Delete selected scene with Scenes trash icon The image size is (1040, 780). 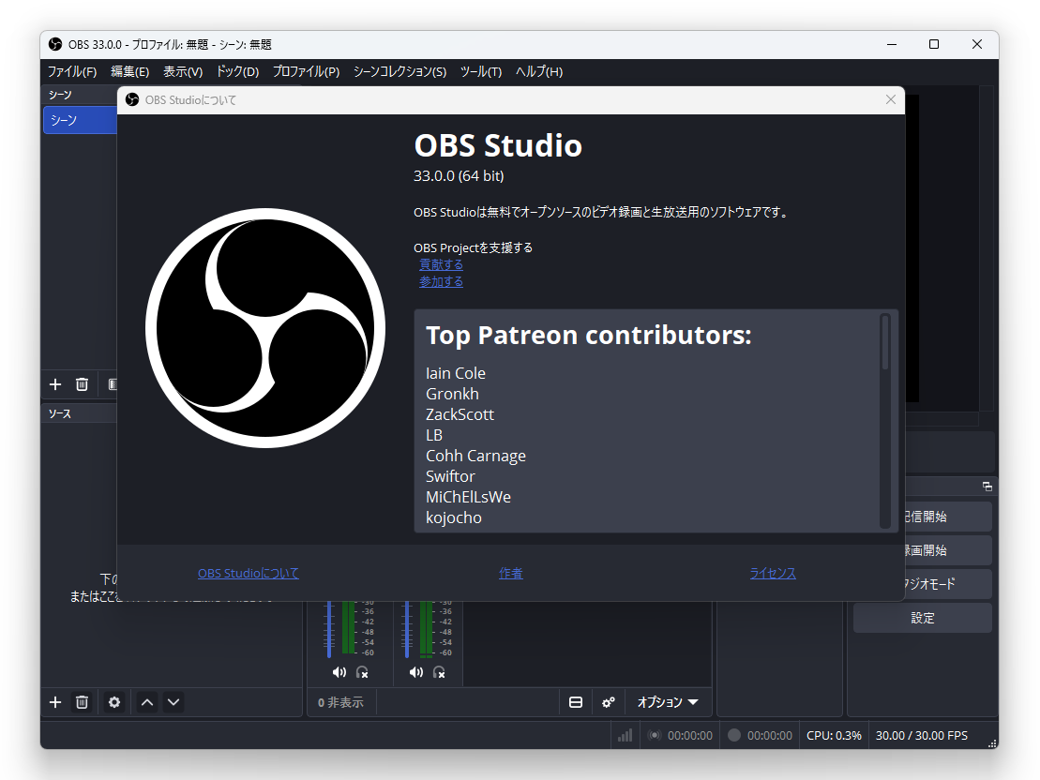pos(82,384)
